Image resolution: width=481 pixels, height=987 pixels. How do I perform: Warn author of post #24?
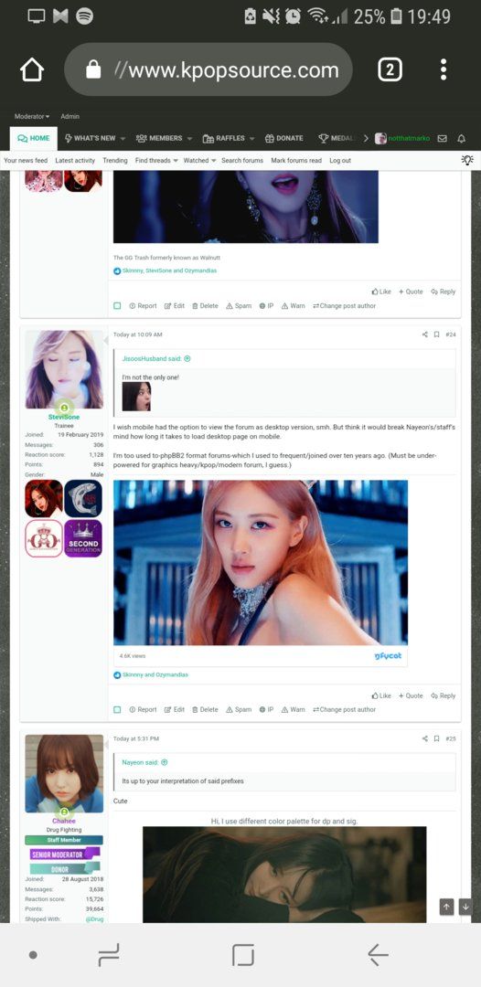click(x=294, y=709)
